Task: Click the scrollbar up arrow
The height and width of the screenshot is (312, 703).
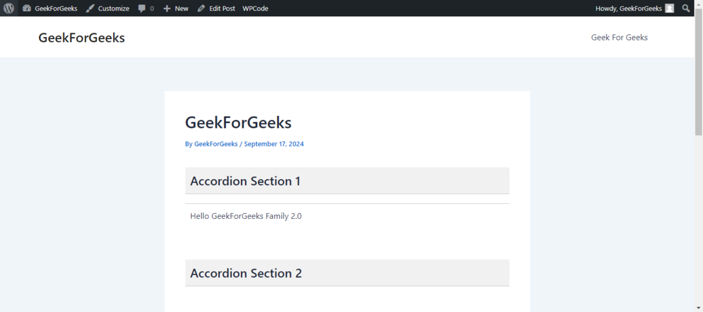Action: click(x=698, y=4)
